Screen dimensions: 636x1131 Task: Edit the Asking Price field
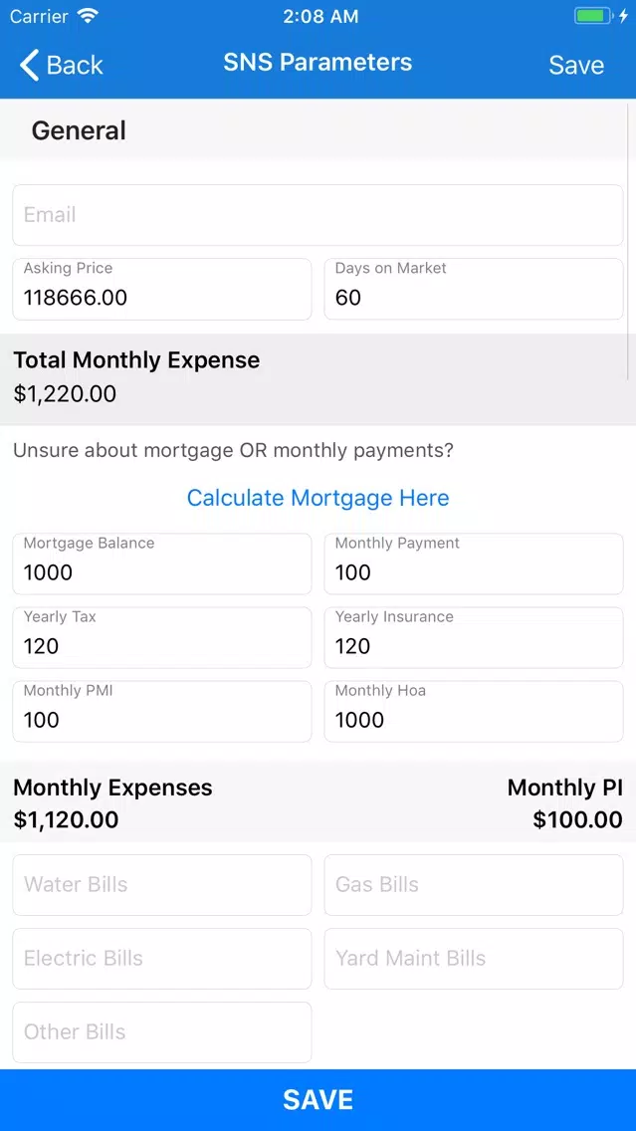(x=162, y=290)
